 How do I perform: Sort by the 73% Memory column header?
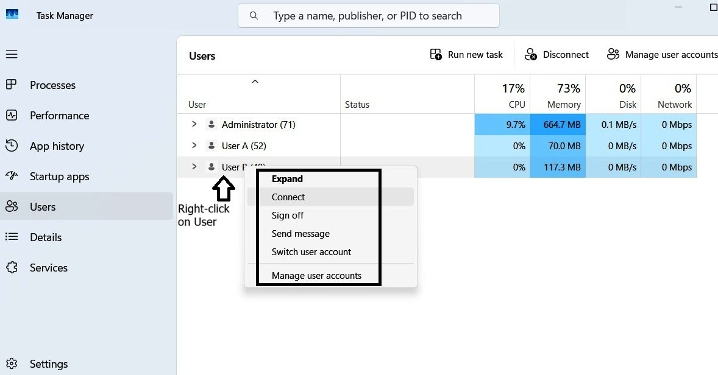[558, 94]
